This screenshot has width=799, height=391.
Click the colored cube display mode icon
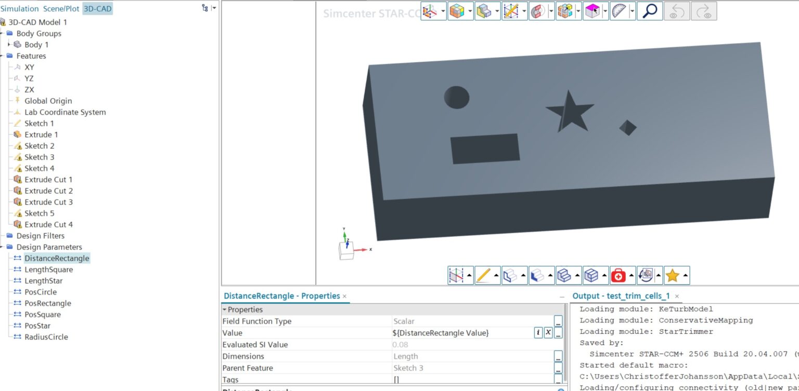[457, 11]
